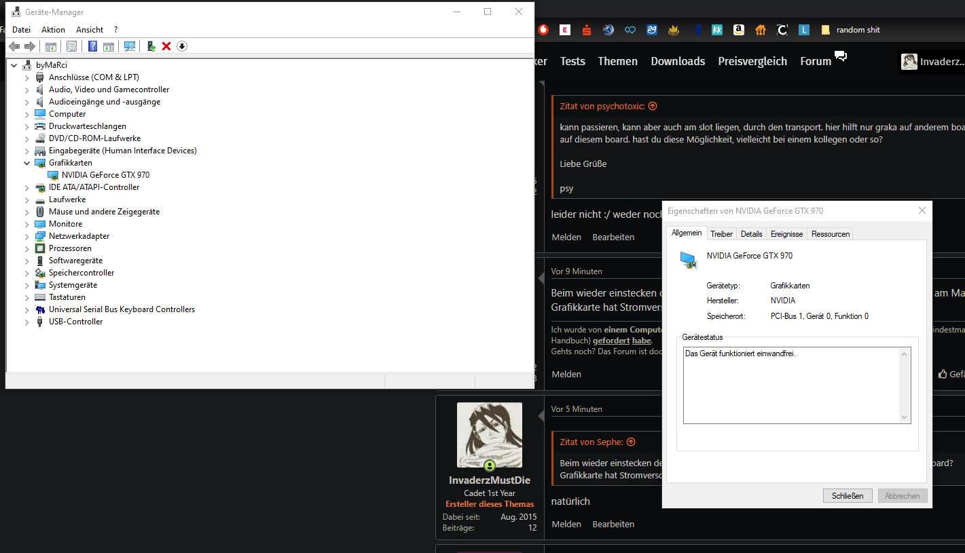Click the blue Help question-mark toolbar icon
The height and width of the screenshot is (553, 965).
tap(93, 46)
